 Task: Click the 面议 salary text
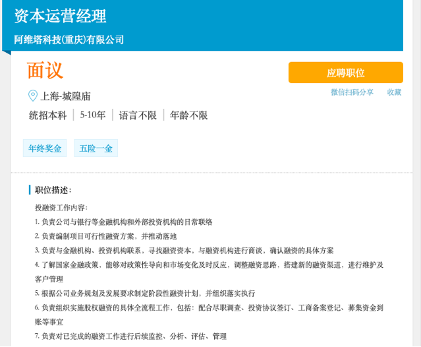[x=45, y=70]
